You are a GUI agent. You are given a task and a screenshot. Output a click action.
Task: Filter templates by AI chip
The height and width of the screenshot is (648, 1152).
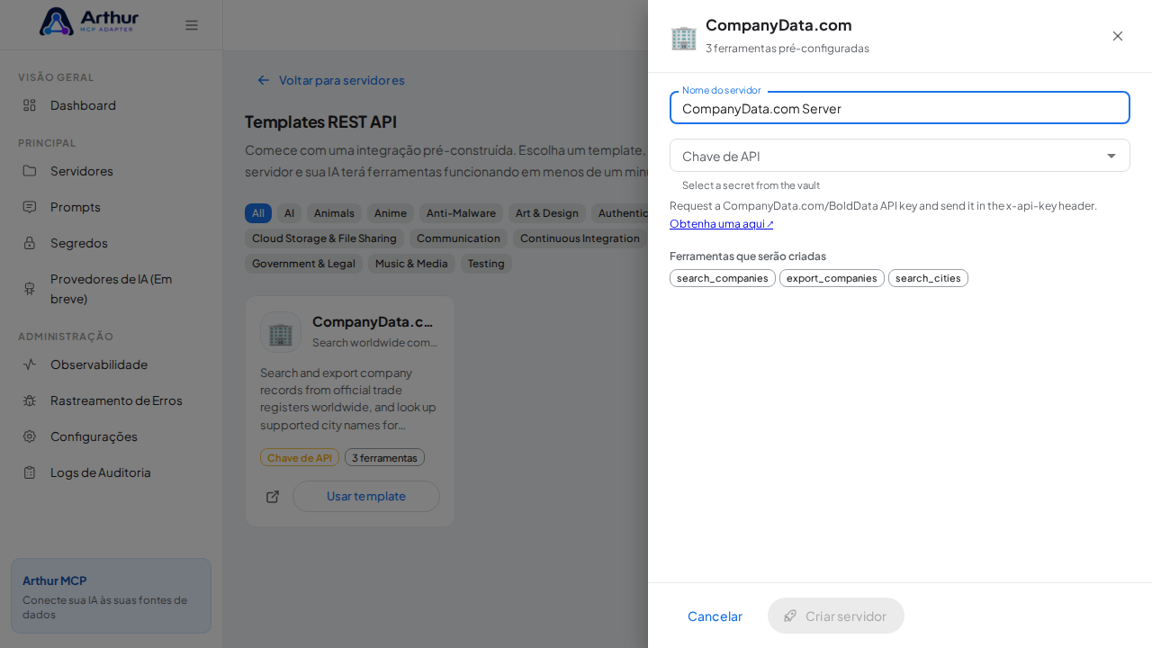pyautogui.click(x=289, y=213)
